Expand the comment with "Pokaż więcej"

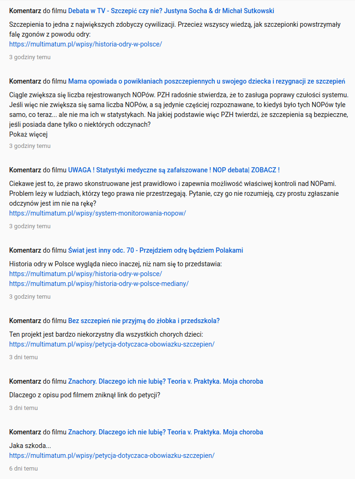tap(29, 134)
